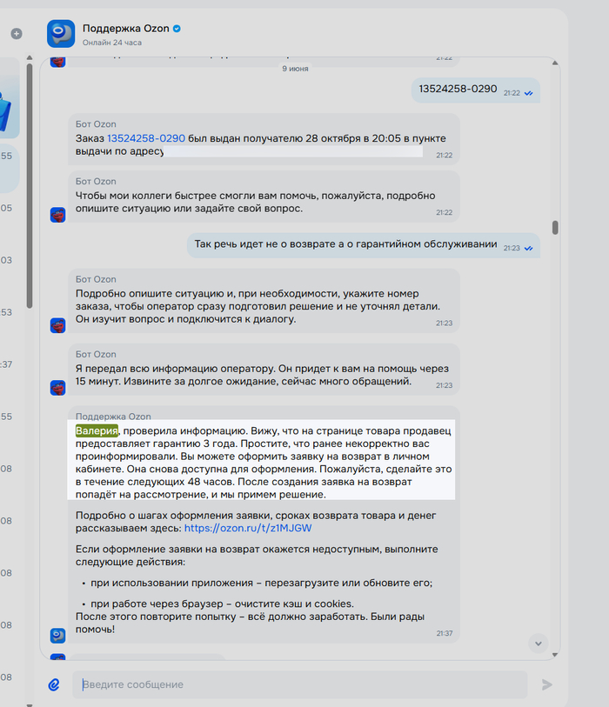
Task: Click read checkmarks on the 21:23 sent message
Action: coord(529,249)
